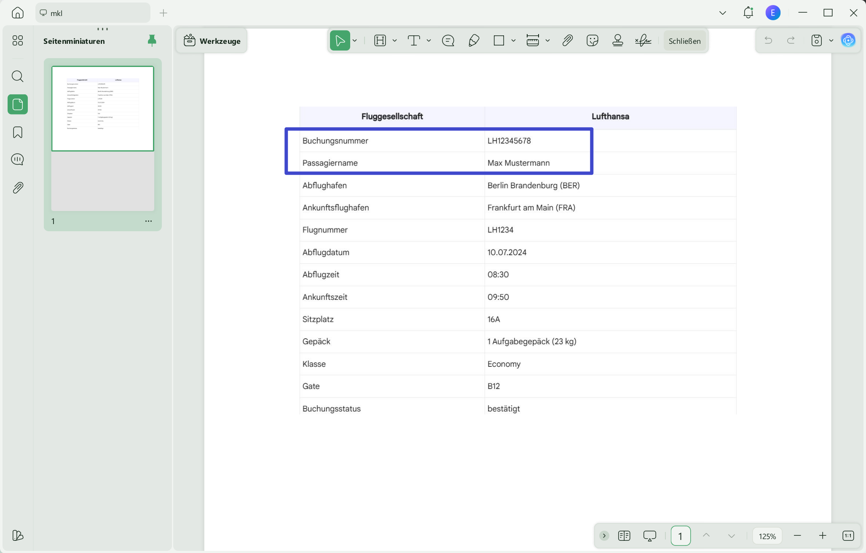Open the user account avatar E
The height and width of the screenshot is (553, 866).
[x=773, y=13]
